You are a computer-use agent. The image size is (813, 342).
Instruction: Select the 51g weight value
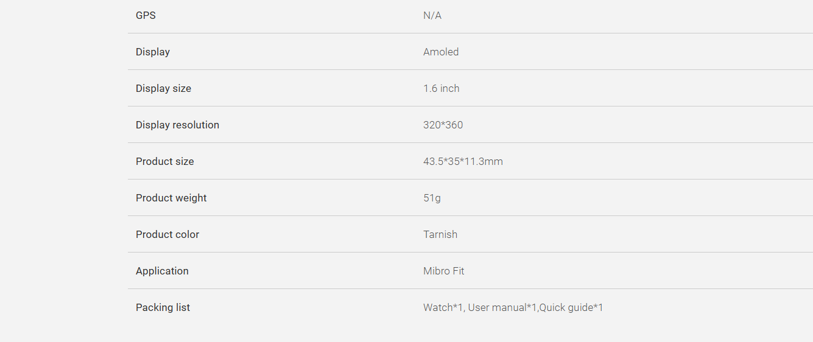(432, 198)
